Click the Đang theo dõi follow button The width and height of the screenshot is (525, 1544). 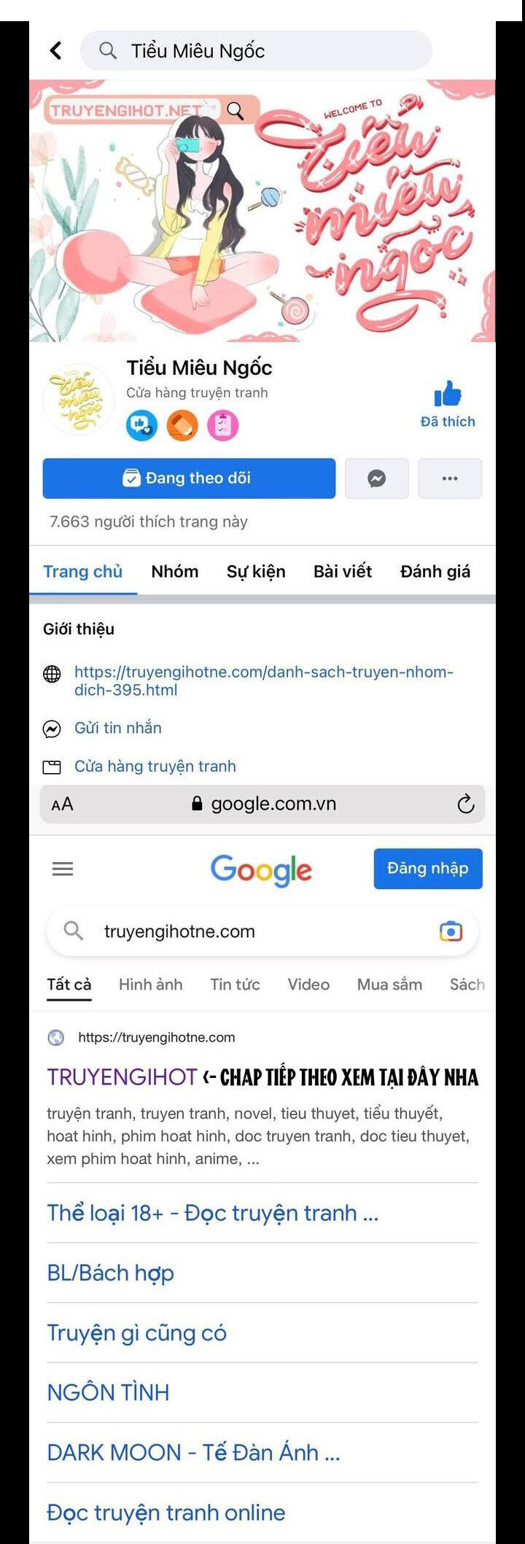point(189,478)
